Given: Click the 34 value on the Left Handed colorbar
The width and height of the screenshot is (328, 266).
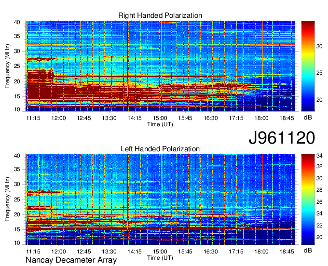Looking at the screenshot, I should point(319,156).
